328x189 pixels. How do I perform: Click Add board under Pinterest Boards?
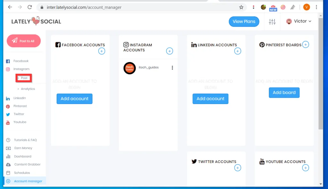point(284,92)
